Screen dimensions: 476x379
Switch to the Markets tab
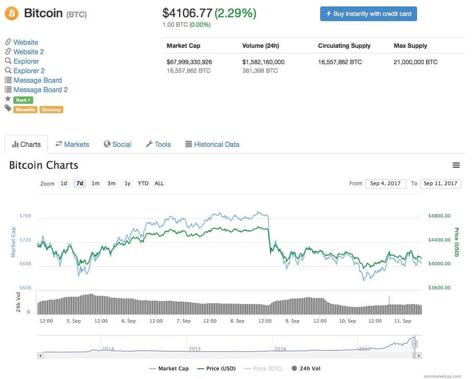pyautogui.click(x=72, y=144)
